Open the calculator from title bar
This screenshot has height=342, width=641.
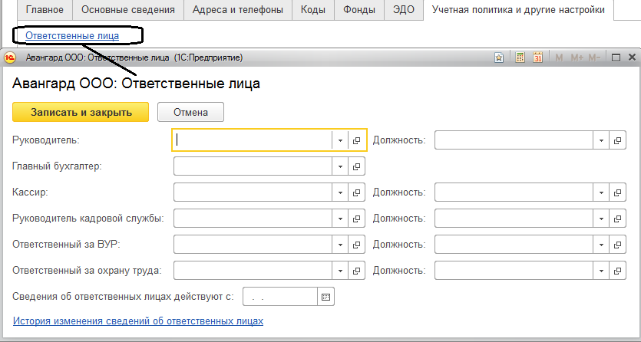point(520,58)
